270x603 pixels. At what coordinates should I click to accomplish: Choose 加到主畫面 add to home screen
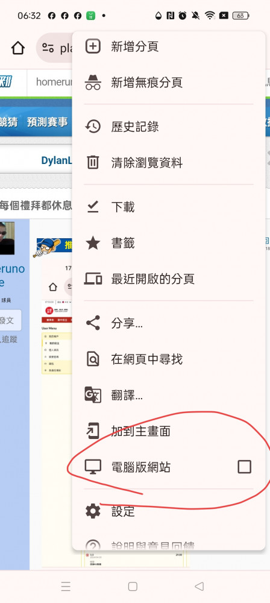(169, 431)
